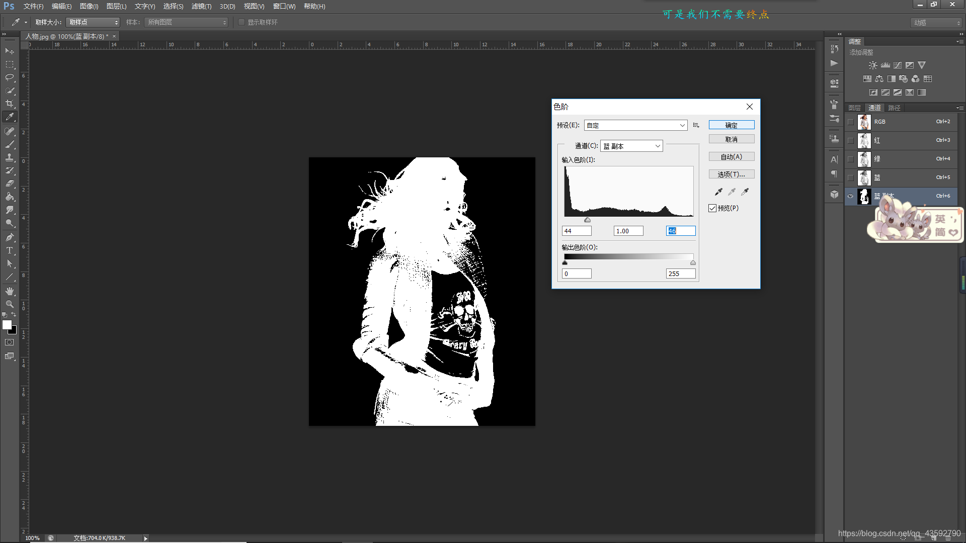
Task: Open the 预设 preset dropdown
Action: click(636, 125)
